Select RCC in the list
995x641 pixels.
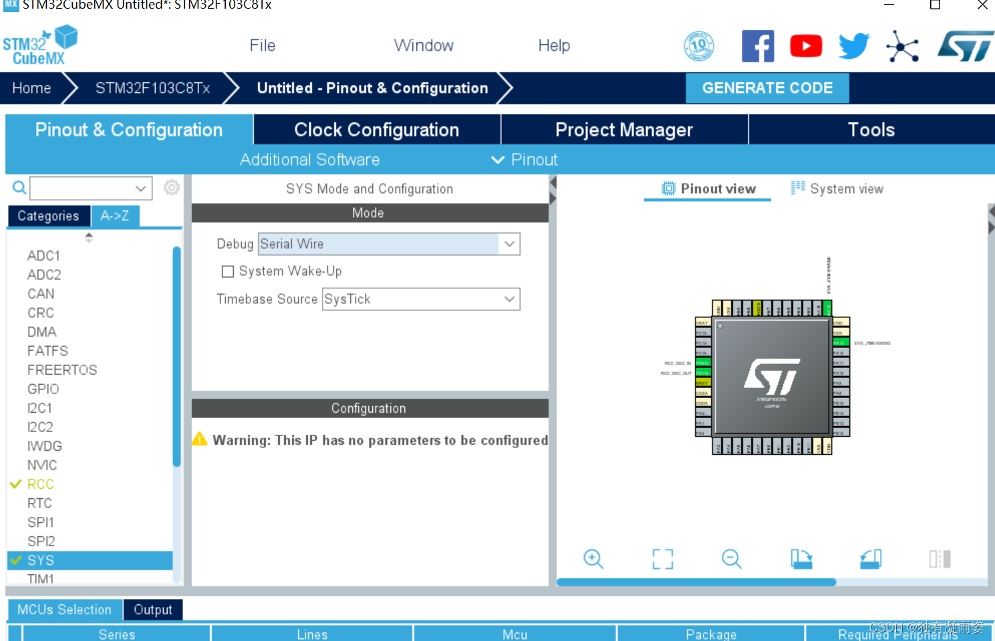(41, 484)
